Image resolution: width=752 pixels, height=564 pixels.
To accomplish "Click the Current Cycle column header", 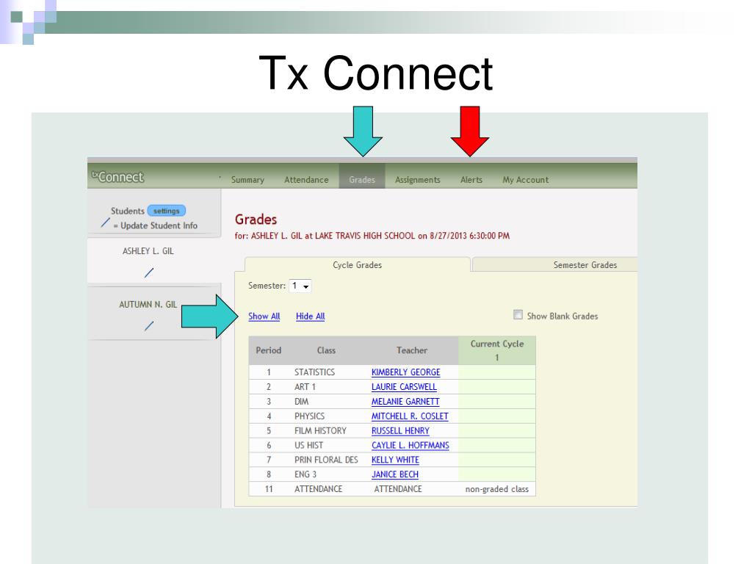I will click(497, 350).
